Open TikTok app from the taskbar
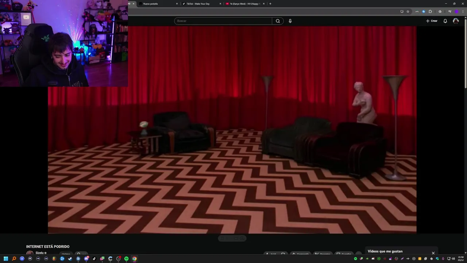This screenshot has height=263, width=467. [94, 259]
